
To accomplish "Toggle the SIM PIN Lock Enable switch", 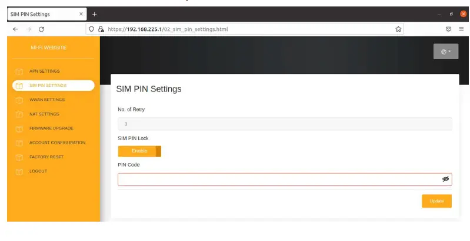I will [x=139, y=151].
